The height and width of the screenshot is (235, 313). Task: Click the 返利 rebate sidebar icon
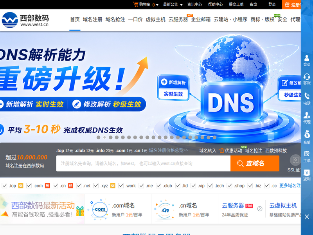point(307,175)
